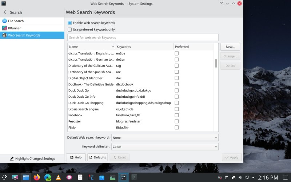The height and width of the screenshot is (182, 291).
Task: Launch Microsoft Edge Dev from taskbar
Action: [x=48, y=177]
